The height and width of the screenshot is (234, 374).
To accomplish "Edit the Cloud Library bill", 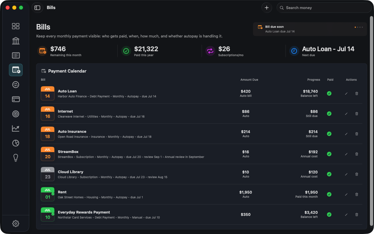I will tap(346, 174).
